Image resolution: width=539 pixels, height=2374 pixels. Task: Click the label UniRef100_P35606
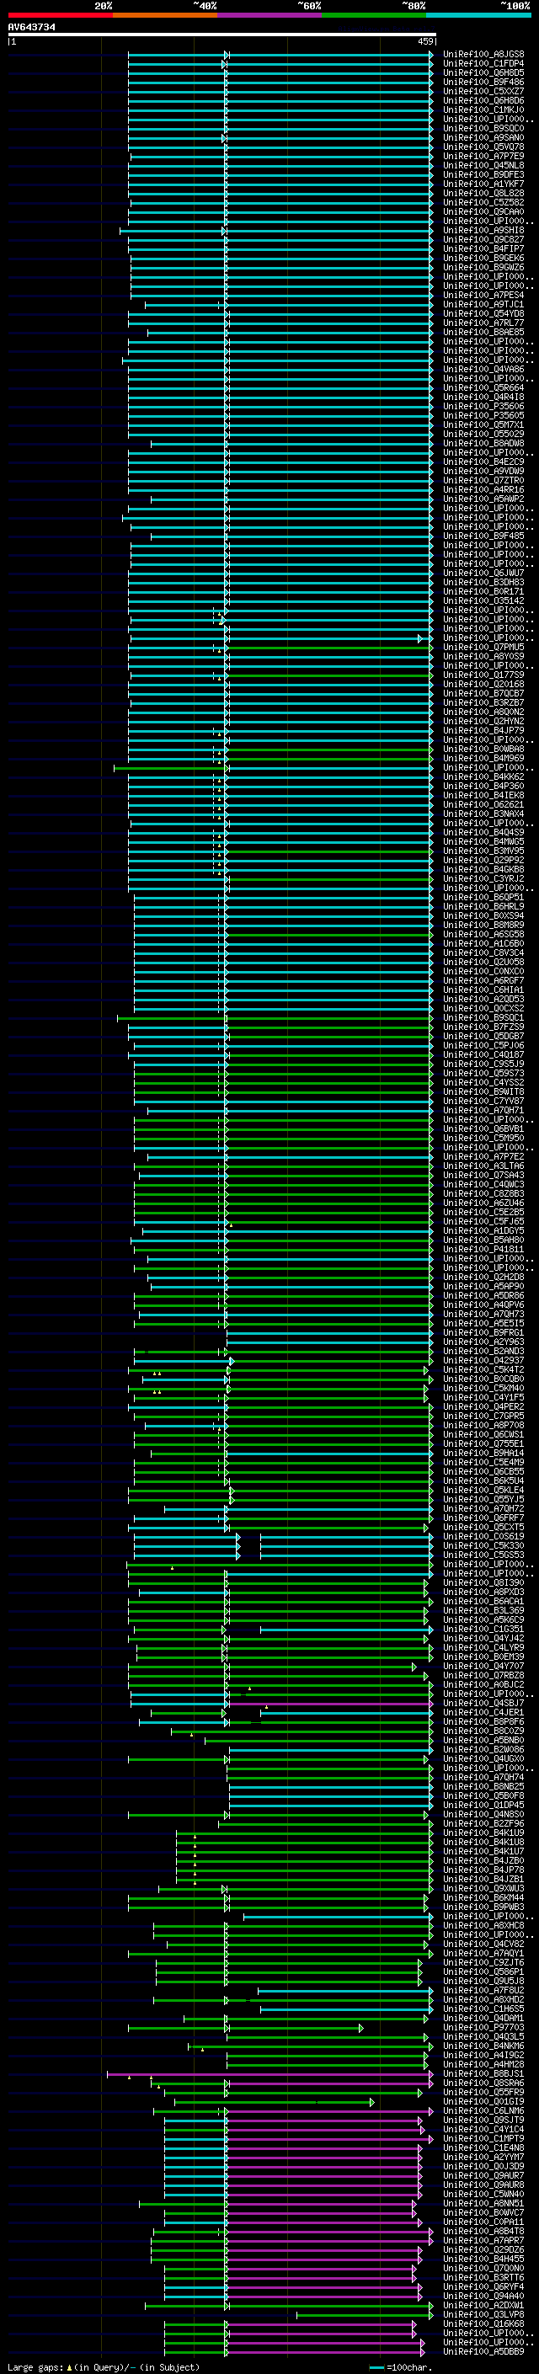pyautogui.click(x=483, y=407)
